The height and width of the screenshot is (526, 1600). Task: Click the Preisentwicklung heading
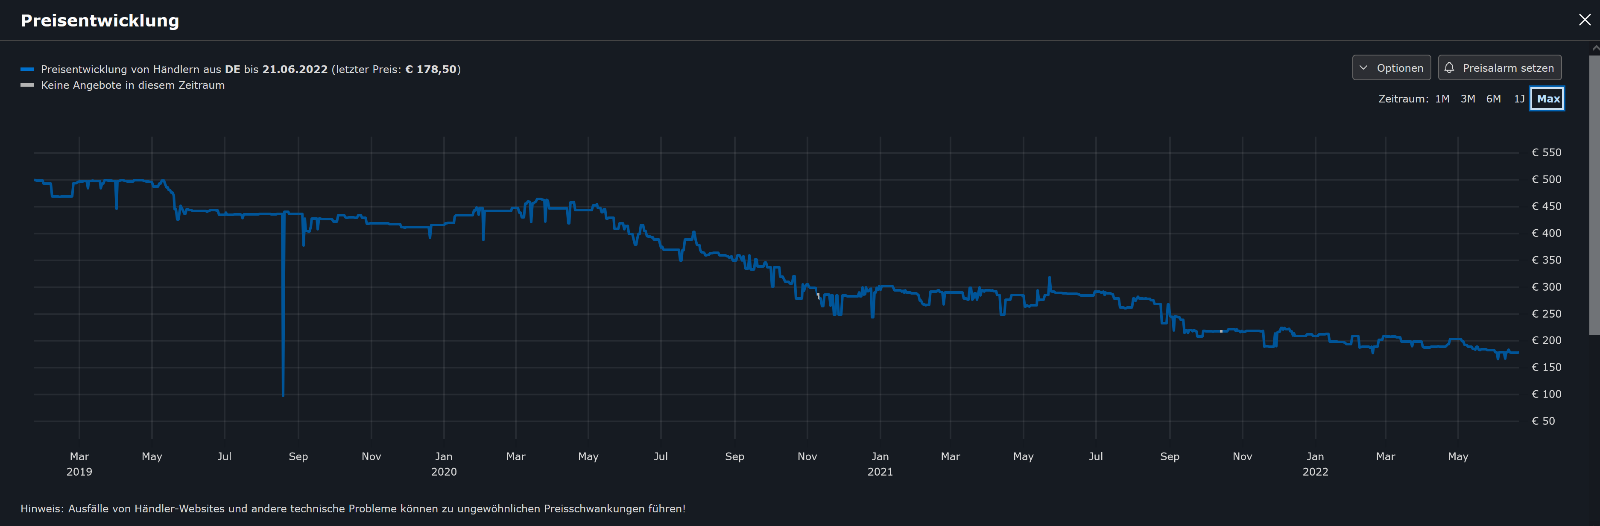click(100, 20)
